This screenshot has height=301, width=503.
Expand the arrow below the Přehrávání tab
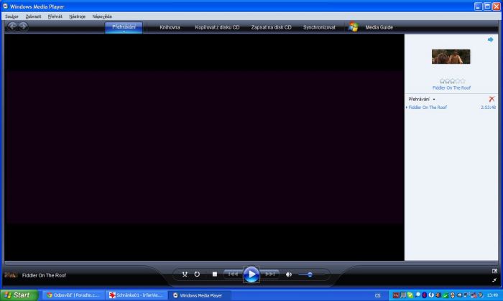click(x=124, y=32)
